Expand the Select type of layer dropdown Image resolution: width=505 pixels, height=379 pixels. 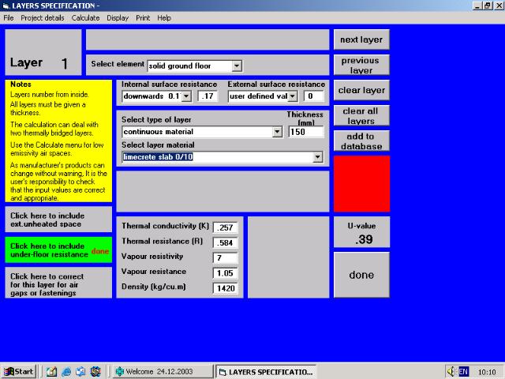[276, 132]
